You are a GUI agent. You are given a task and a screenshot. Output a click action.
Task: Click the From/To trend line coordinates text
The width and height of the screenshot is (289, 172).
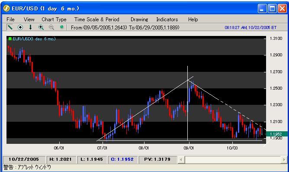[x=125, y=28]
